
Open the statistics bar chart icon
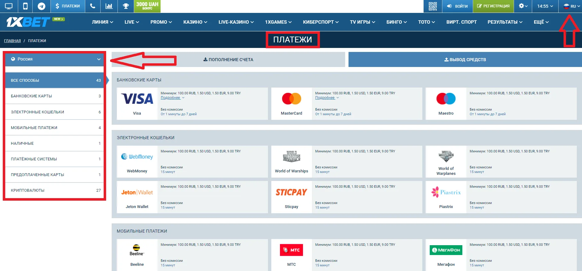109,6
